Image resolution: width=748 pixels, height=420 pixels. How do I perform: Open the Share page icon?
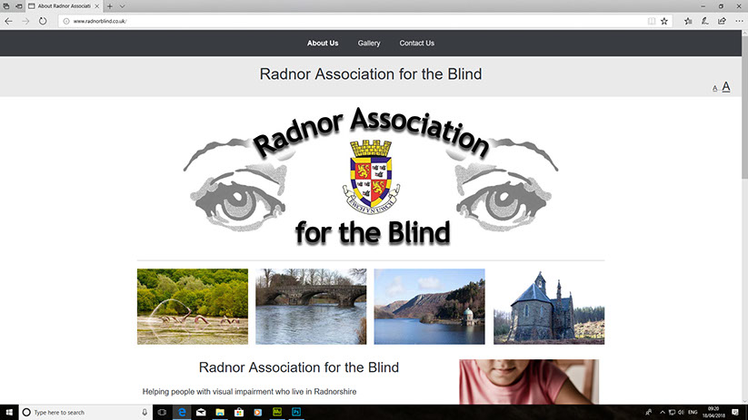point(722,21)
